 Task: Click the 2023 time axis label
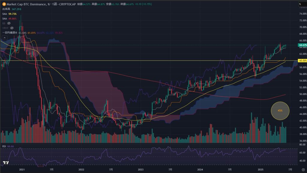(x=141, y=170)
